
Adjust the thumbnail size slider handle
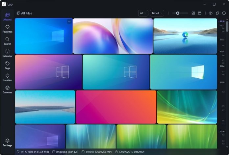pyautogui.click(x=178, y=13)
